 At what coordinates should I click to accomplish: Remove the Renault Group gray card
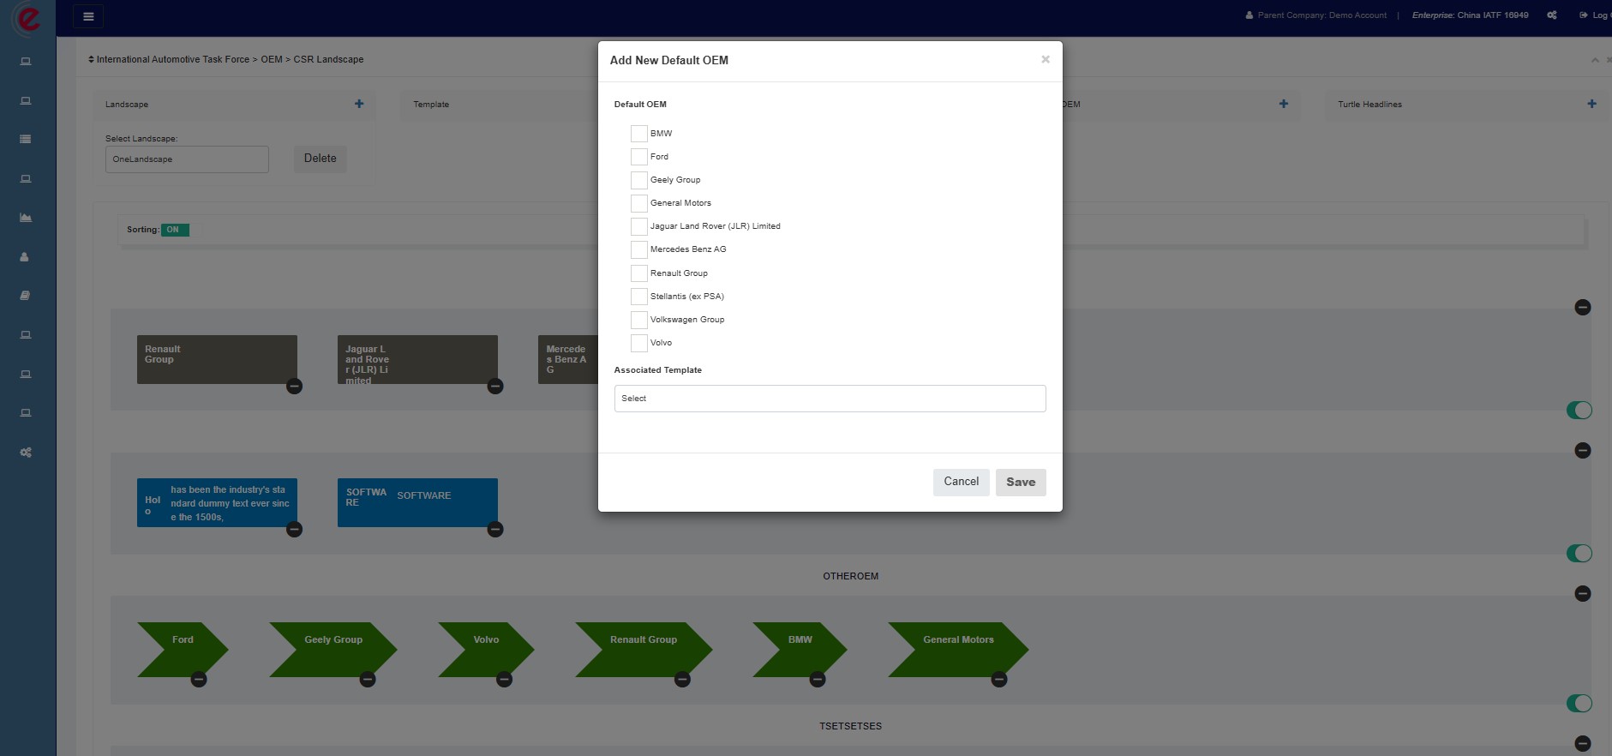294,387
